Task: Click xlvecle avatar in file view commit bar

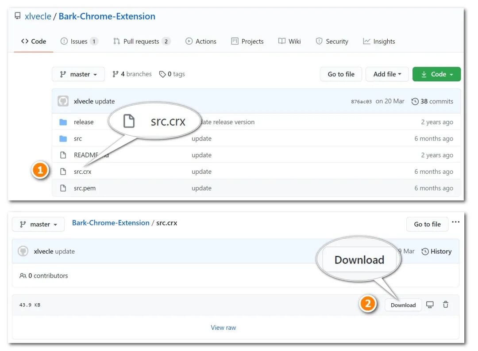Action: click(x=23, y=251)
